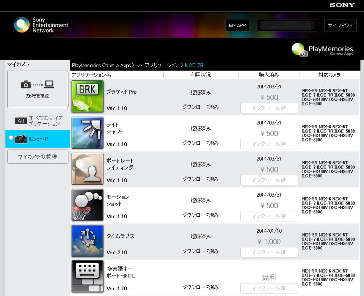Click the ブラケット Pro BRK app icon
Viewport: 364px width, 296px height.
pyautogui.click(x=88, y=96)
